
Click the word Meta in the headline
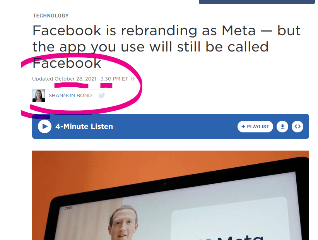coord(238,31)
